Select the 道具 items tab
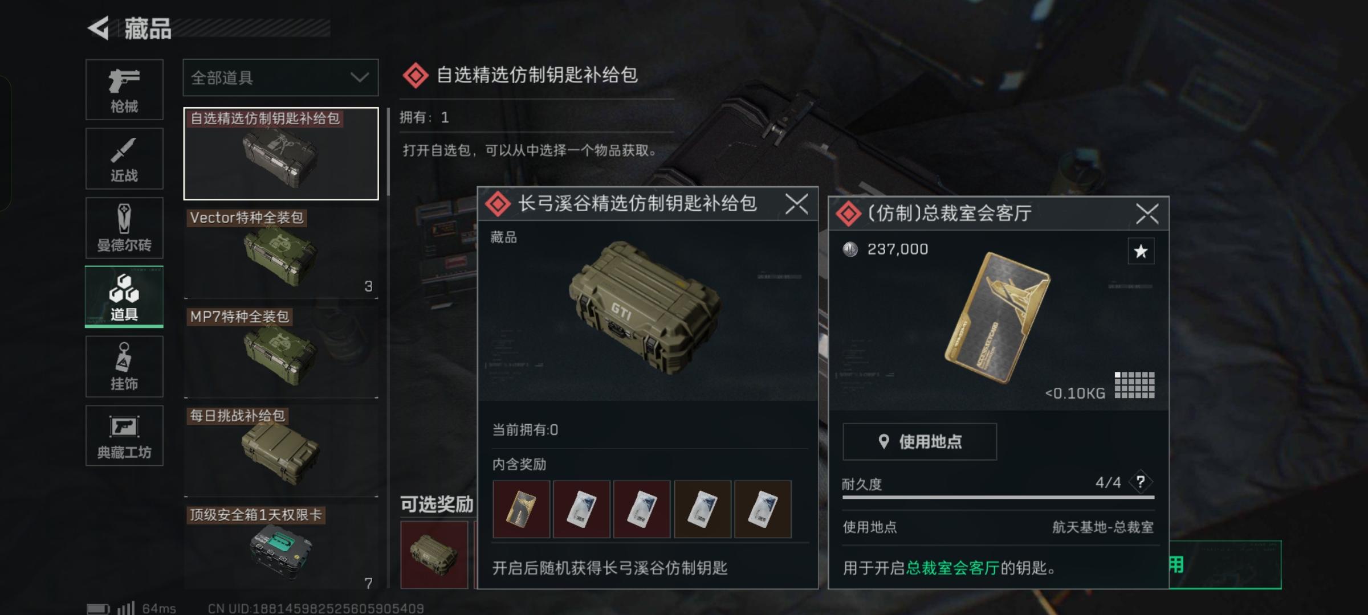 pos(124,297)
